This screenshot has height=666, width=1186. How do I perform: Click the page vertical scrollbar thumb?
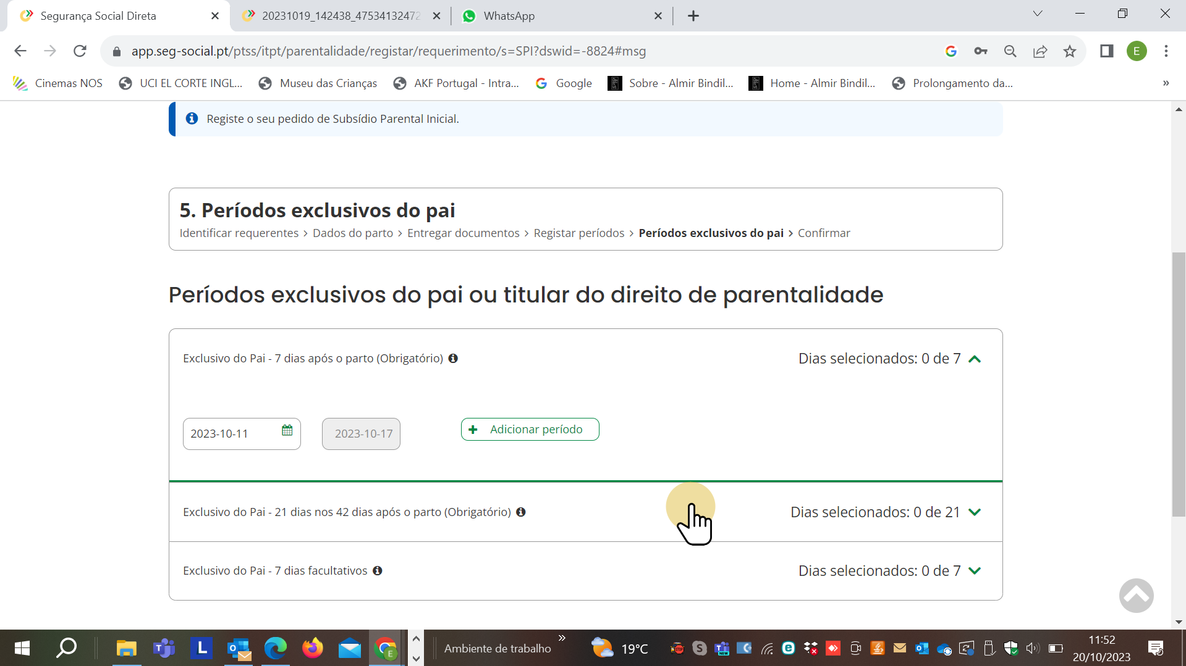pyautogui.click(x=1179, y=383)
